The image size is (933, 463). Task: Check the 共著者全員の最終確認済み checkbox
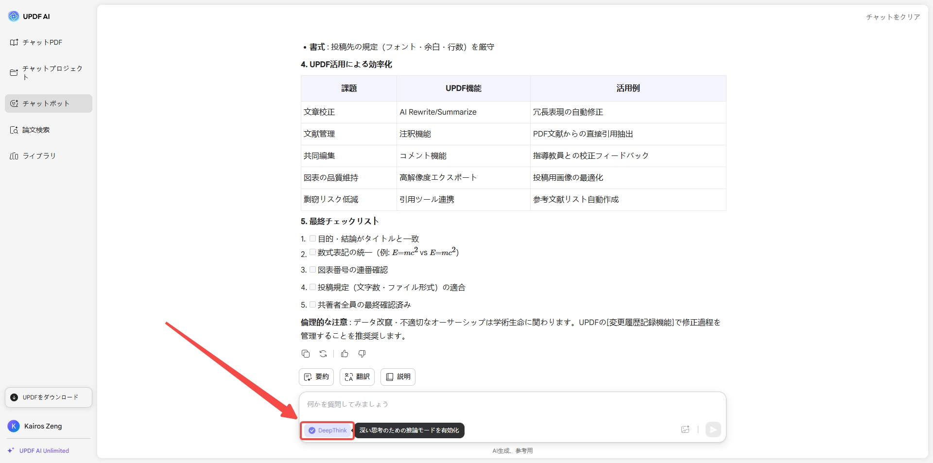coord(312,305)
